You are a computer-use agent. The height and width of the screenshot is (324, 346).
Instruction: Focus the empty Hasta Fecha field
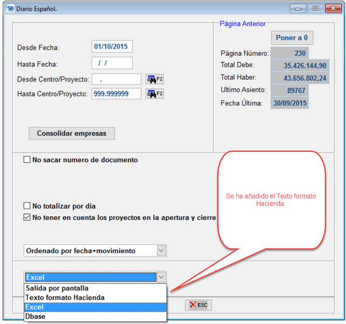tap(112, 63)
